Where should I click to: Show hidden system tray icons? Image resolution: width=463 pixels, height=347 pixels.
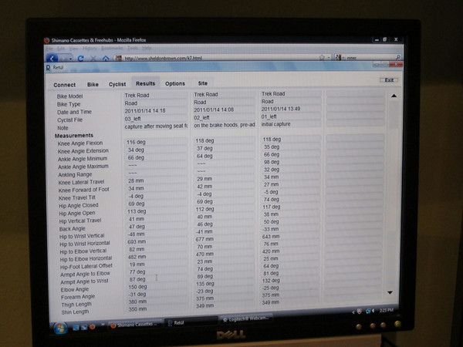click(x=353, y=312)
